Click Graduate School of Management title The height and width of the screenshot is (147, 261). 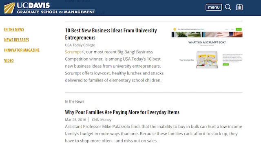coord(56,12)
